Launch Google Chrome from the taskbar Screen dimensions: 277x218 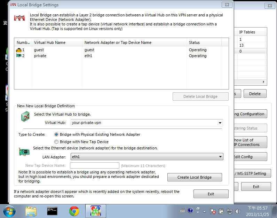click(x=74, y=211)
